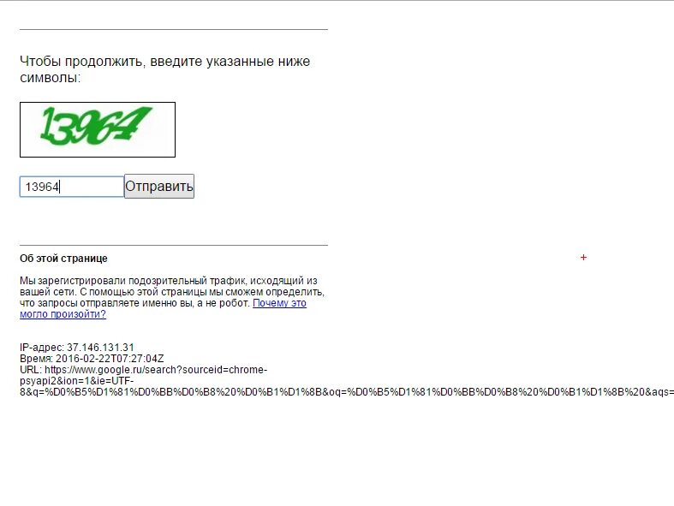Click the Время 2016-02-22T07:27:04Z timestamp line
The height and width of the screenshot is (506, 674).
(x=92, y=359)
